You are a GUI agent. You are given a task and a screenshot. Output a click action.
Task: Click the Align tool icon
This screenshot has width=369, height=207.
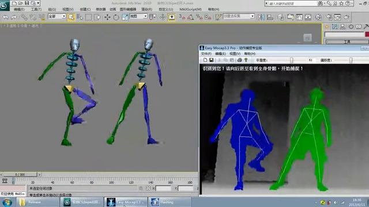click(x=270, y=17)
